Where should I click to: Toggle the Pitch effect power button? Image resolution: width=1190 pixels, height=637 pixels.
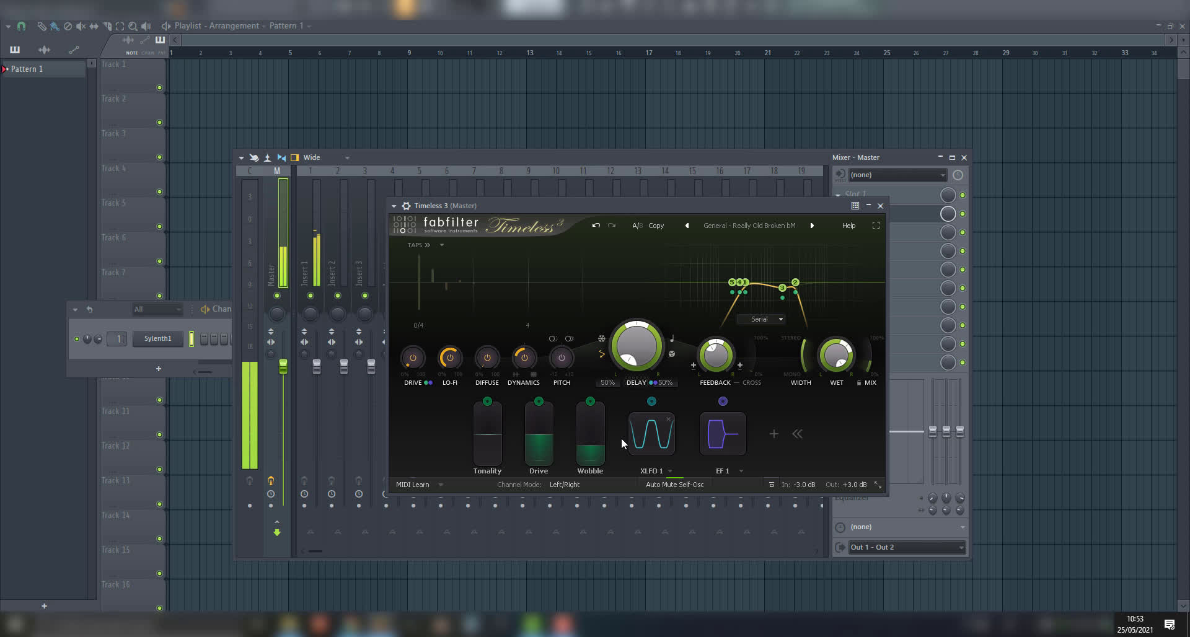click(562, 358)
